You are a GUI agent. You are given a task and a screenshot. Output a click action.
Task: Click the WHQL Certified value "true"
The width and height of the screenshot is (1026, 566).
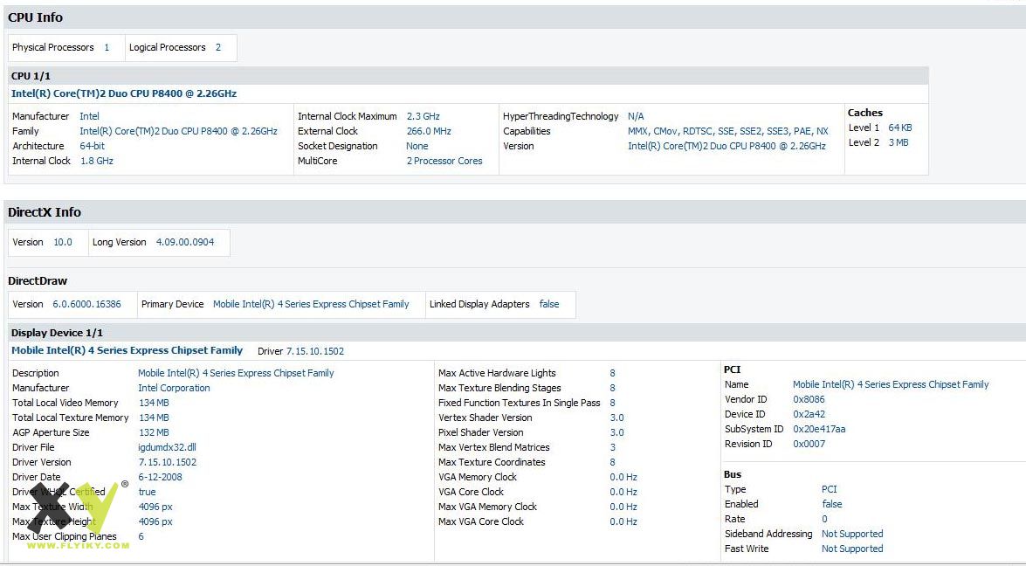[148, 492]
